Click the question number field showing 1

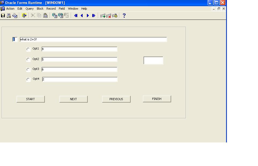tap(15, 39)
